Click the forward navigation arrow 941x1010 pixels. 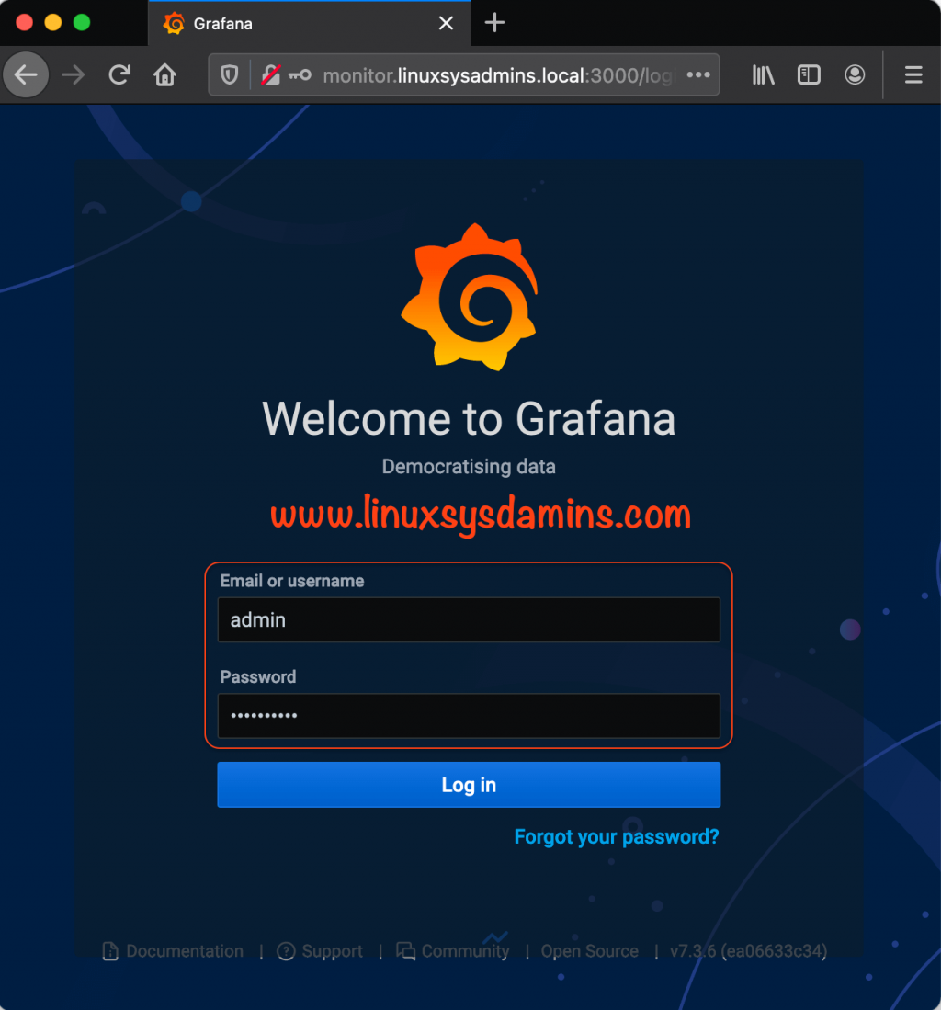[73, 74]
